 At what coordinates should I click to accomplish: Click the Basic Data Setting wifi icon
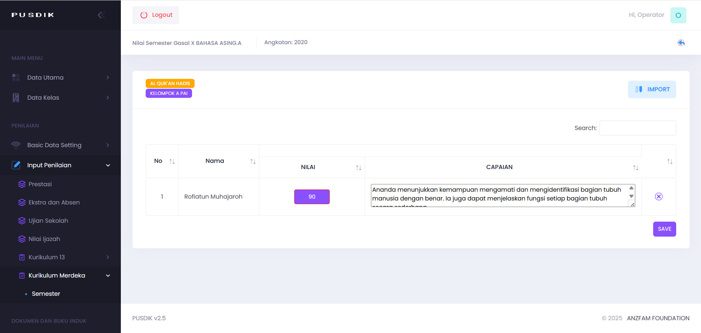[x=16, y=145]
